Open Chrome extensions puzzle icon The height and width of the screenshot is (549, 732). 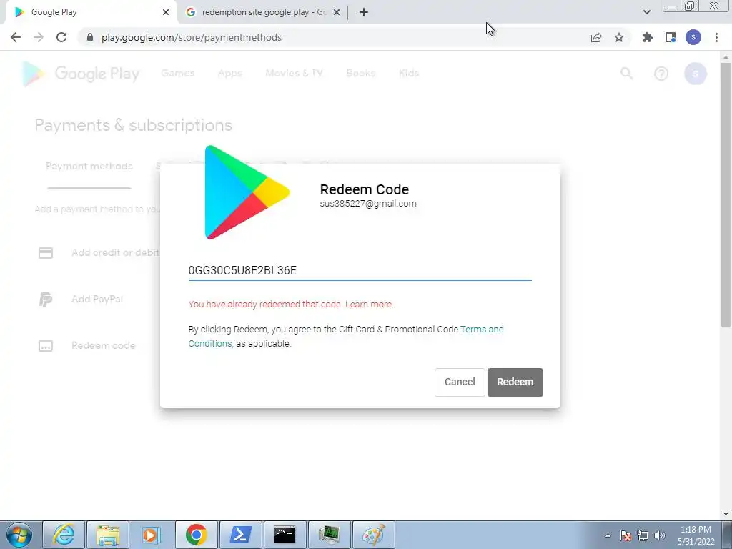pos(648,37)
